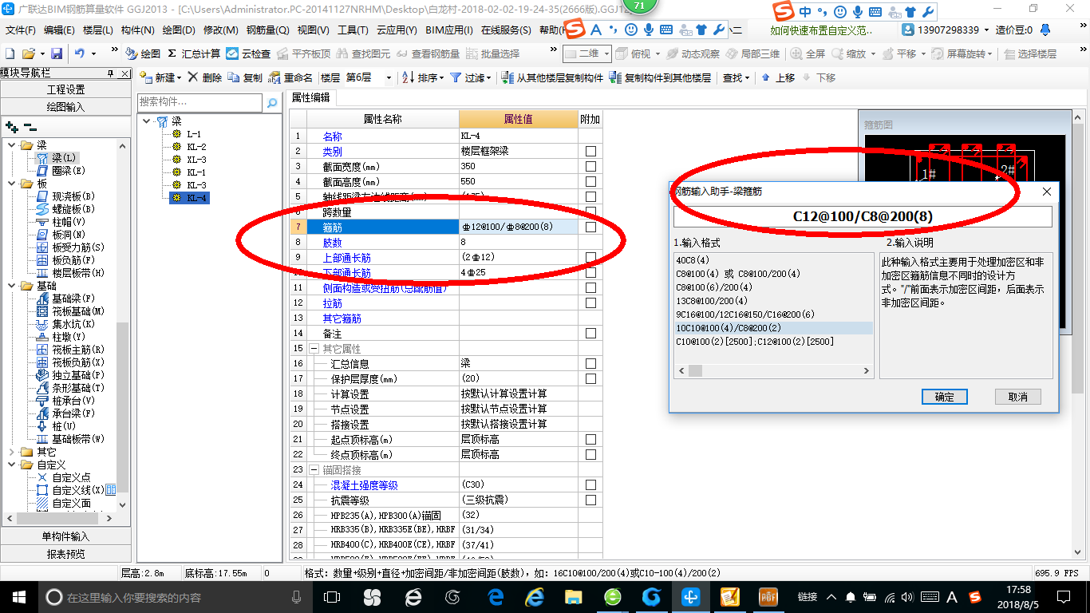Click 重命名 rename component icon
This screenshot has height=613, width=1090.
[290, 77]
